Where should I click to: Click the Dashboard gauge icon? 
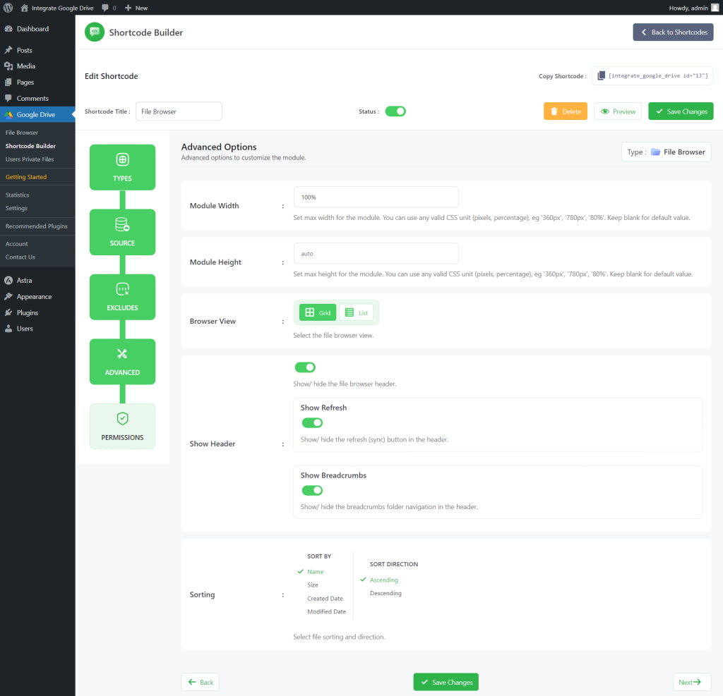pos(8,28)
